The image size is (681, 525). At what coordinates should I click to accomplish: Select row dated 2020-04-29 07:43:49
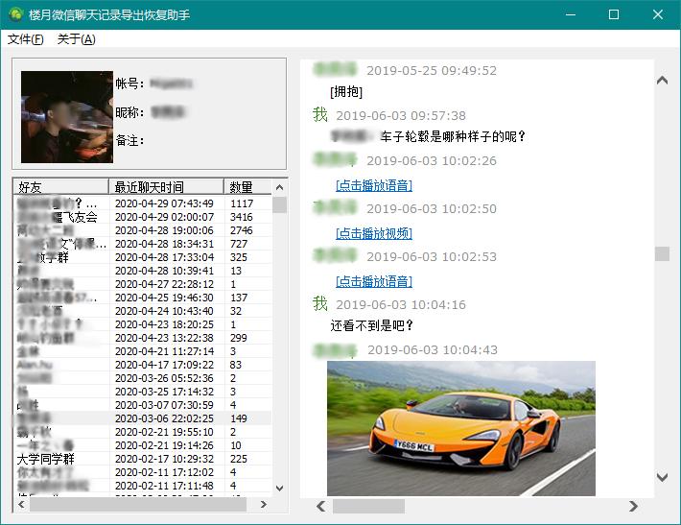click(x=143, y=203)
